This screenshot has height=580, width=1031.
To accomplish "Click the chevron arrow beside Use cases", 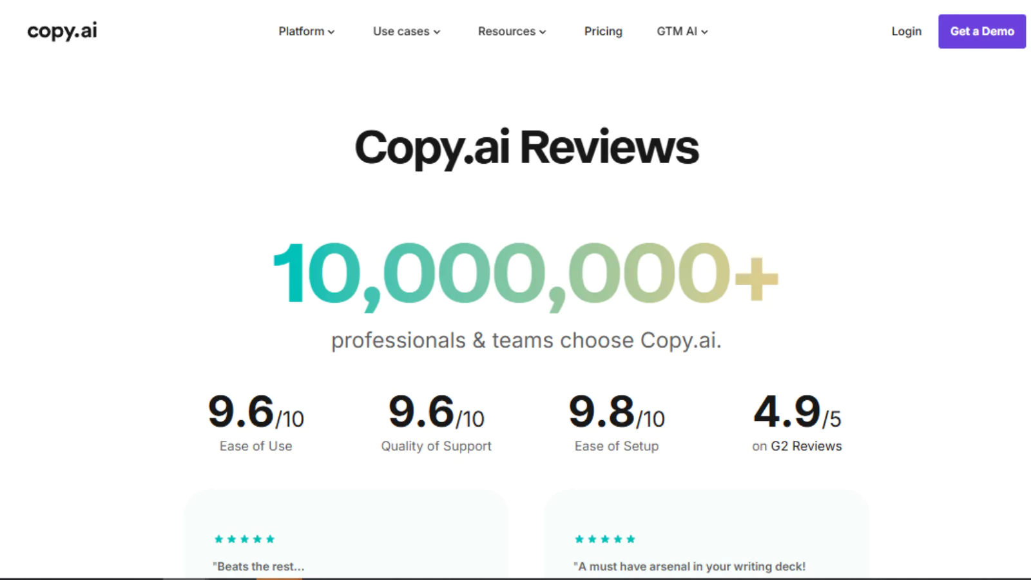I will pos(437,32).
